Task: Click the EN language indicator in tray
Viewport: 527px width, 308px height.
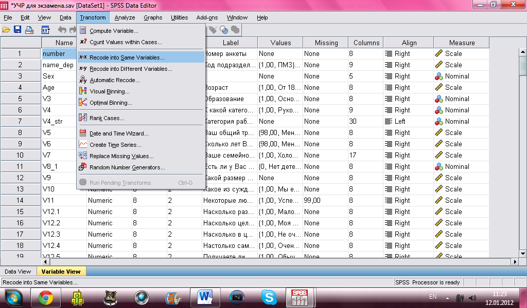Action: coord(433,297)
